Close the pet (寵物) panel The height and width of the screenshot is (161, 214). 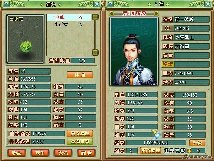tap(97, 4)
